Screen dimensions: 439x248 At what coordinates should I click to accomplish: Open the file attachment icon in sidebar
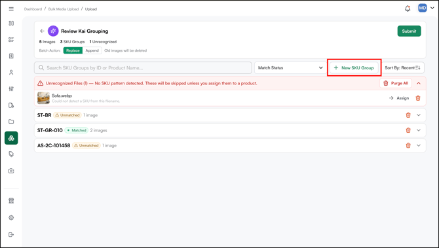11,105
